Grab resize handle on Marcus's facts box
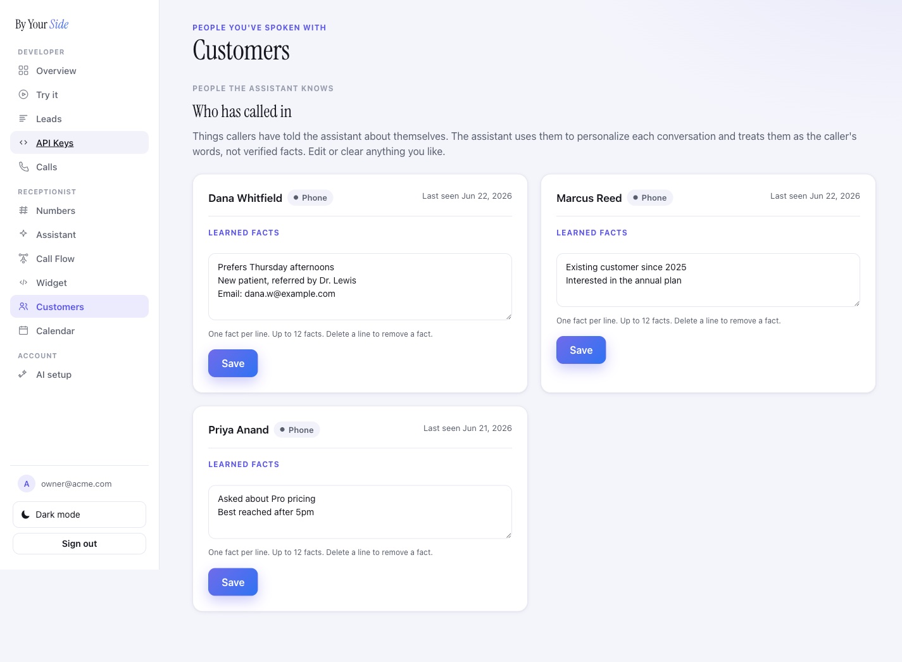 [856, 303]
